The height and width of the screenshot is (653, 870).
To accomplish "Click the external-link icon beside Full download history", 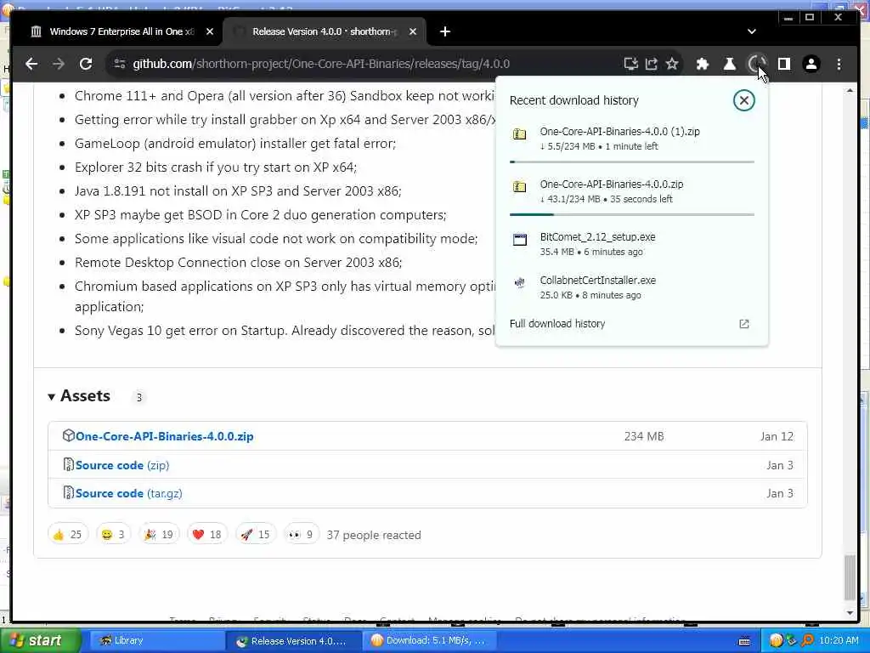I will point(744,324).
